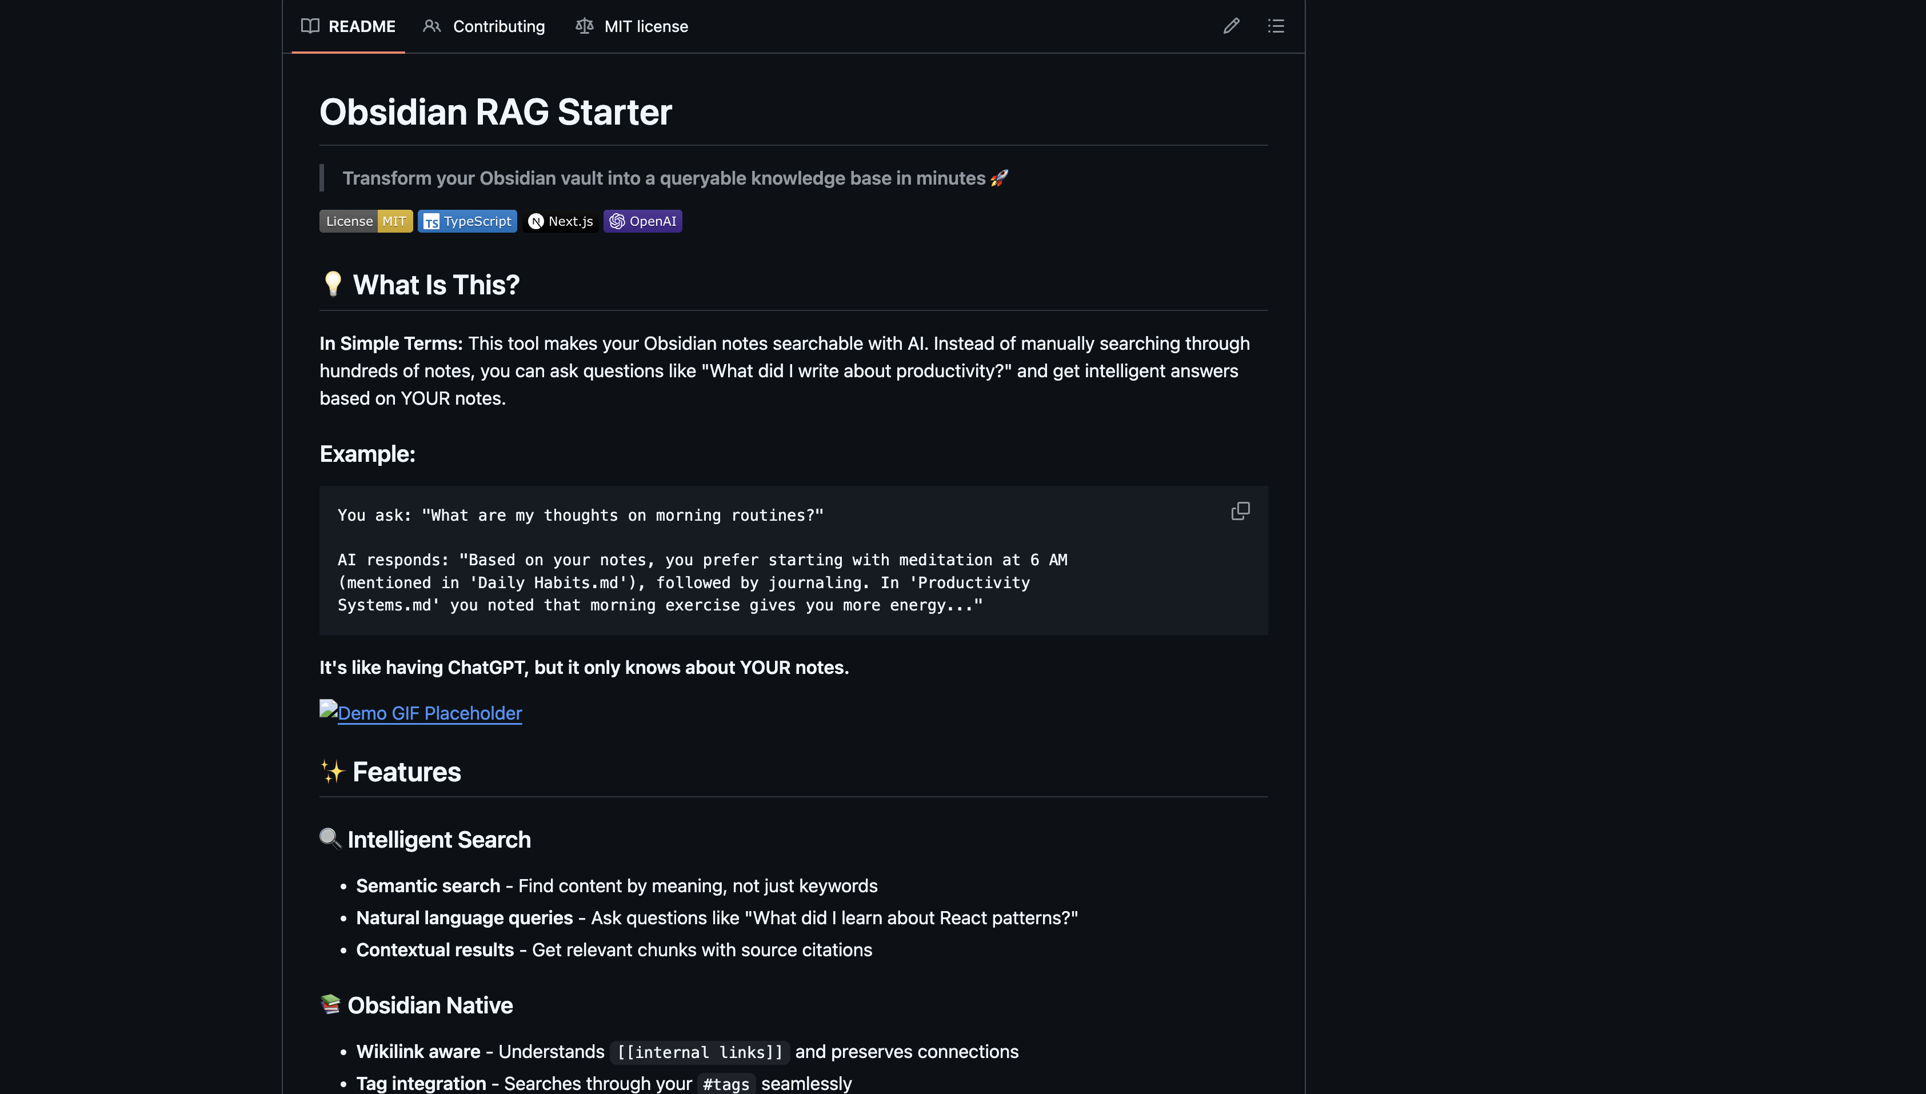Click the book icon beside README
The height and width of the screenshot is (1094, 1926).
(x=310, y=26)
